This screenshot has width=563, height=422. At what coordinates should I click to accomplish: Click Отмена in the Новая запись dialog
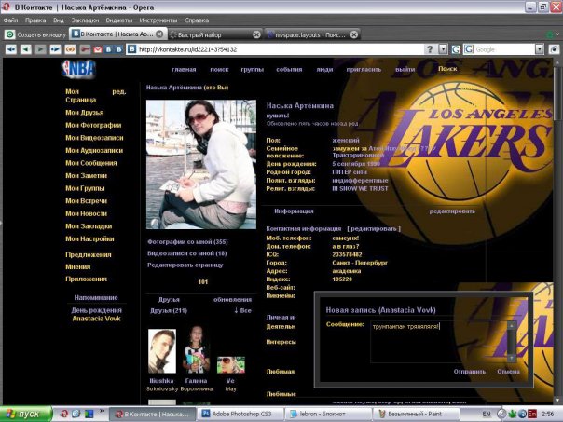point(508,372)
